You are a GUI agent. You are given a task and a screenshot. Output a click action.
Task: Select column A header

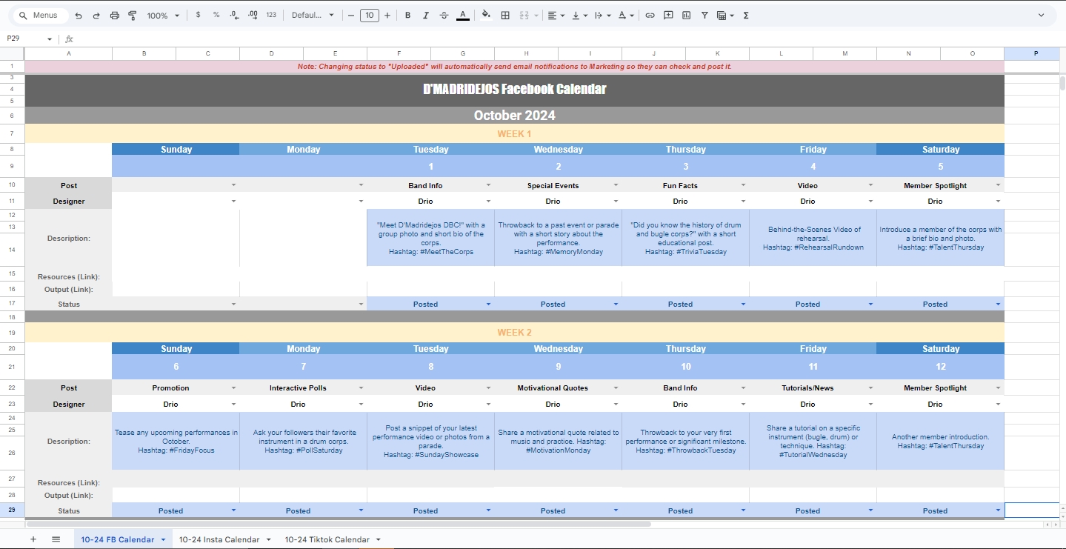[69, 53]
